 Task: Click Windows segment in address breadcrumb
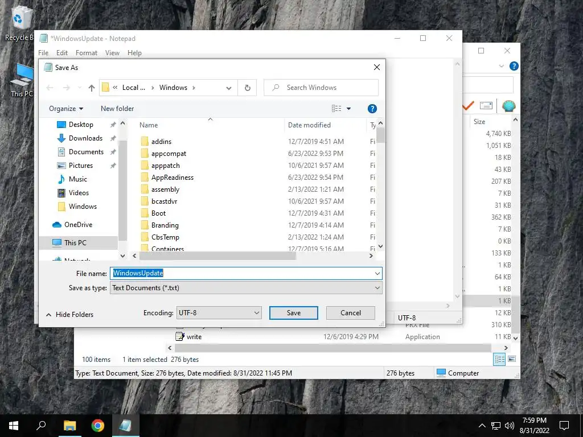point(173,88)
